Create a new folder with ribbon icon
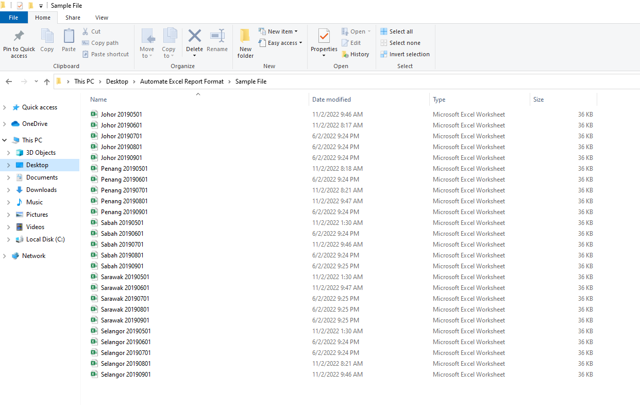Screen dimensions: 640x405 pyautogui.click(x=245, y=36)
